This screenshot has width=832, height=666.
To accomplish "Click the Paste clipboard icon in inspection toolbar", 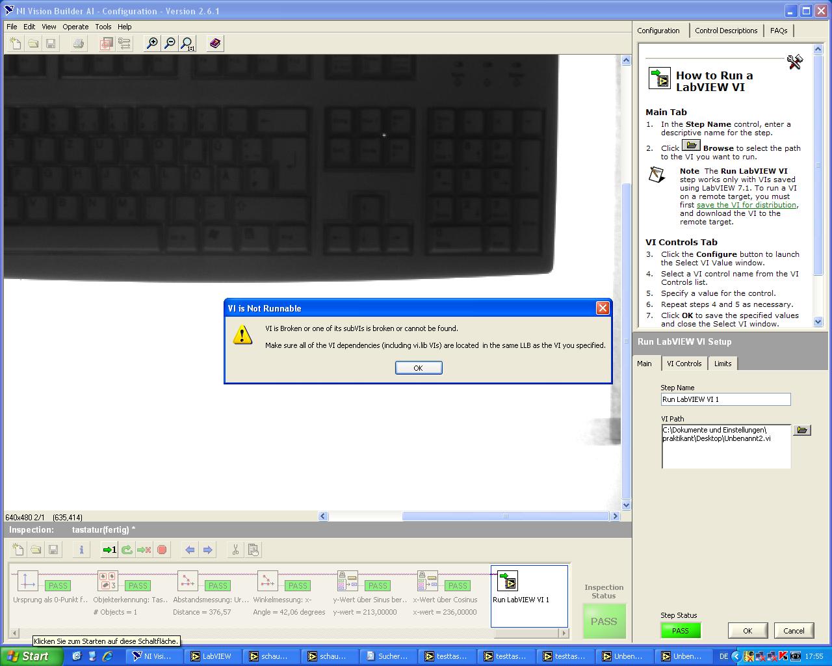I will point(253,550).
